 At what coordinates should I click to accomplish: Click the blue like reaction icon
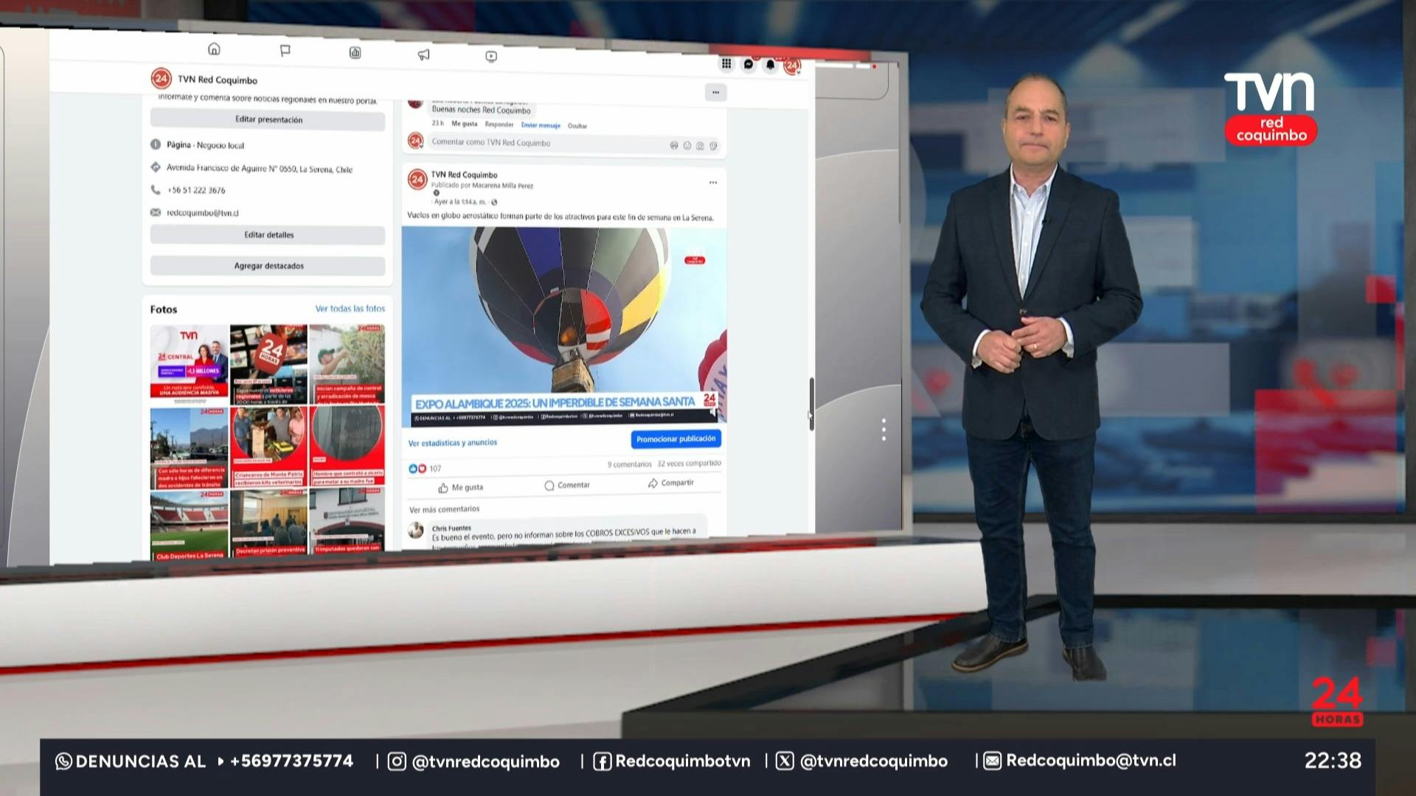coord(413,468)
